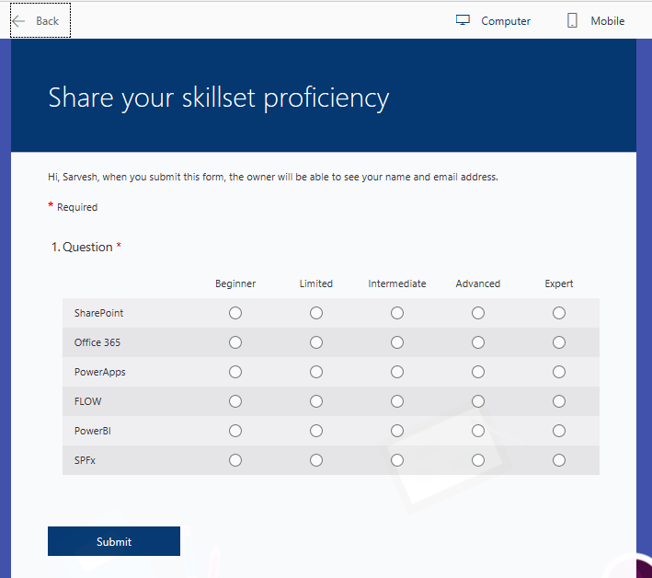Click the PowerBI row label
The image size is (652, 578).
click(x=92, y=431)
